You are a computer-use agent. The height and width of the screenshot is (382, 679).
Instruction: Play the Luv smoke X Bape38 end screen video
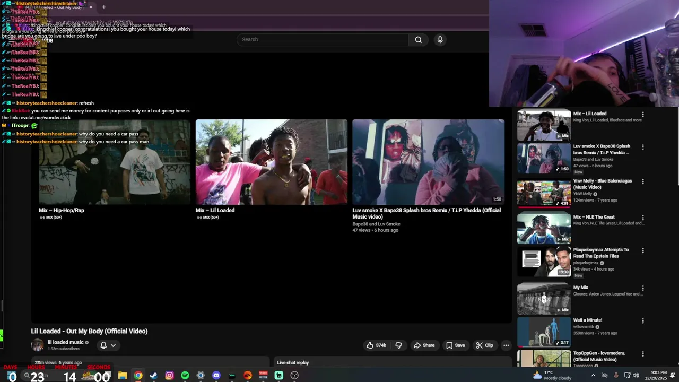[429, 162]
